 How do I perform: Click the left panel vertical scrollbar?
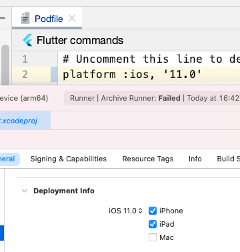tap(5, 65)
